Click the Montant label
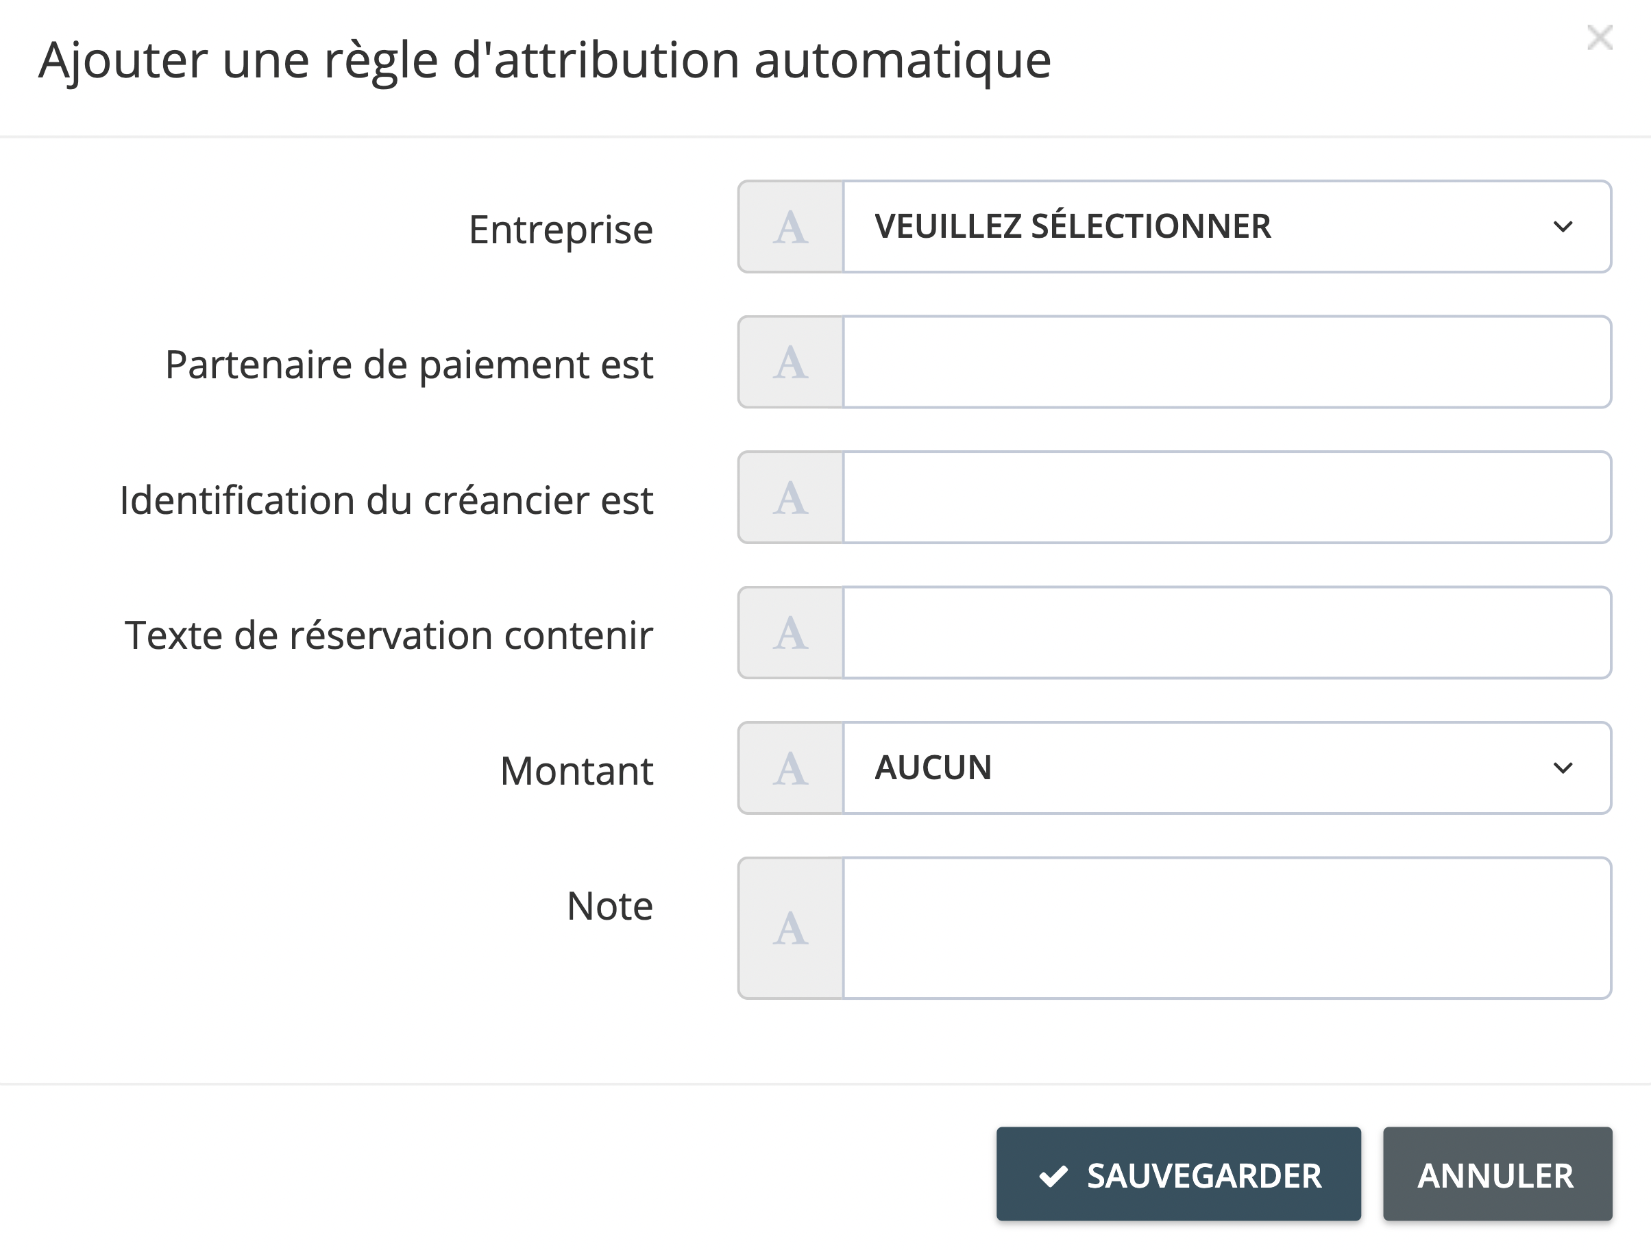This screenshot has width=1651, height=1250. (x=576, y=771)
